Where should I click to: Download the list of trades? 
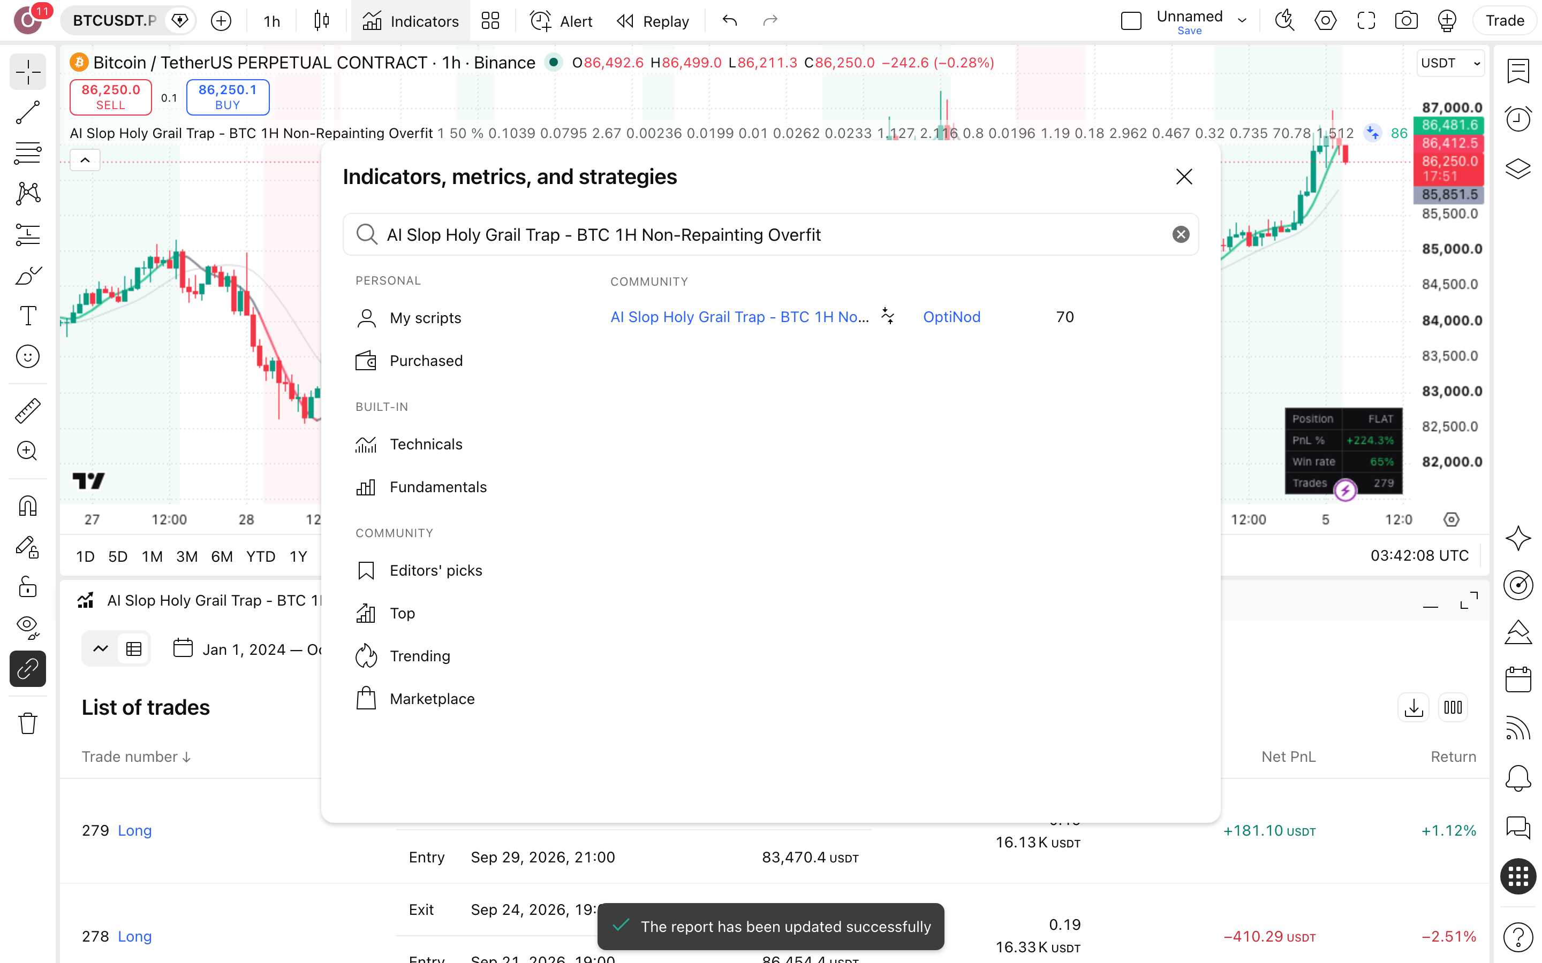pos(1413,708)
